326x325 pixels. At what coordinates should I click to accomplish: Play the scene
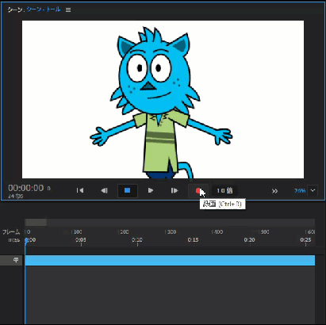151,190
